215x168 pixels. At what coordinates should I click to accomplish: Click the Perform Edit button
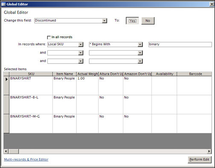point(199,159)
